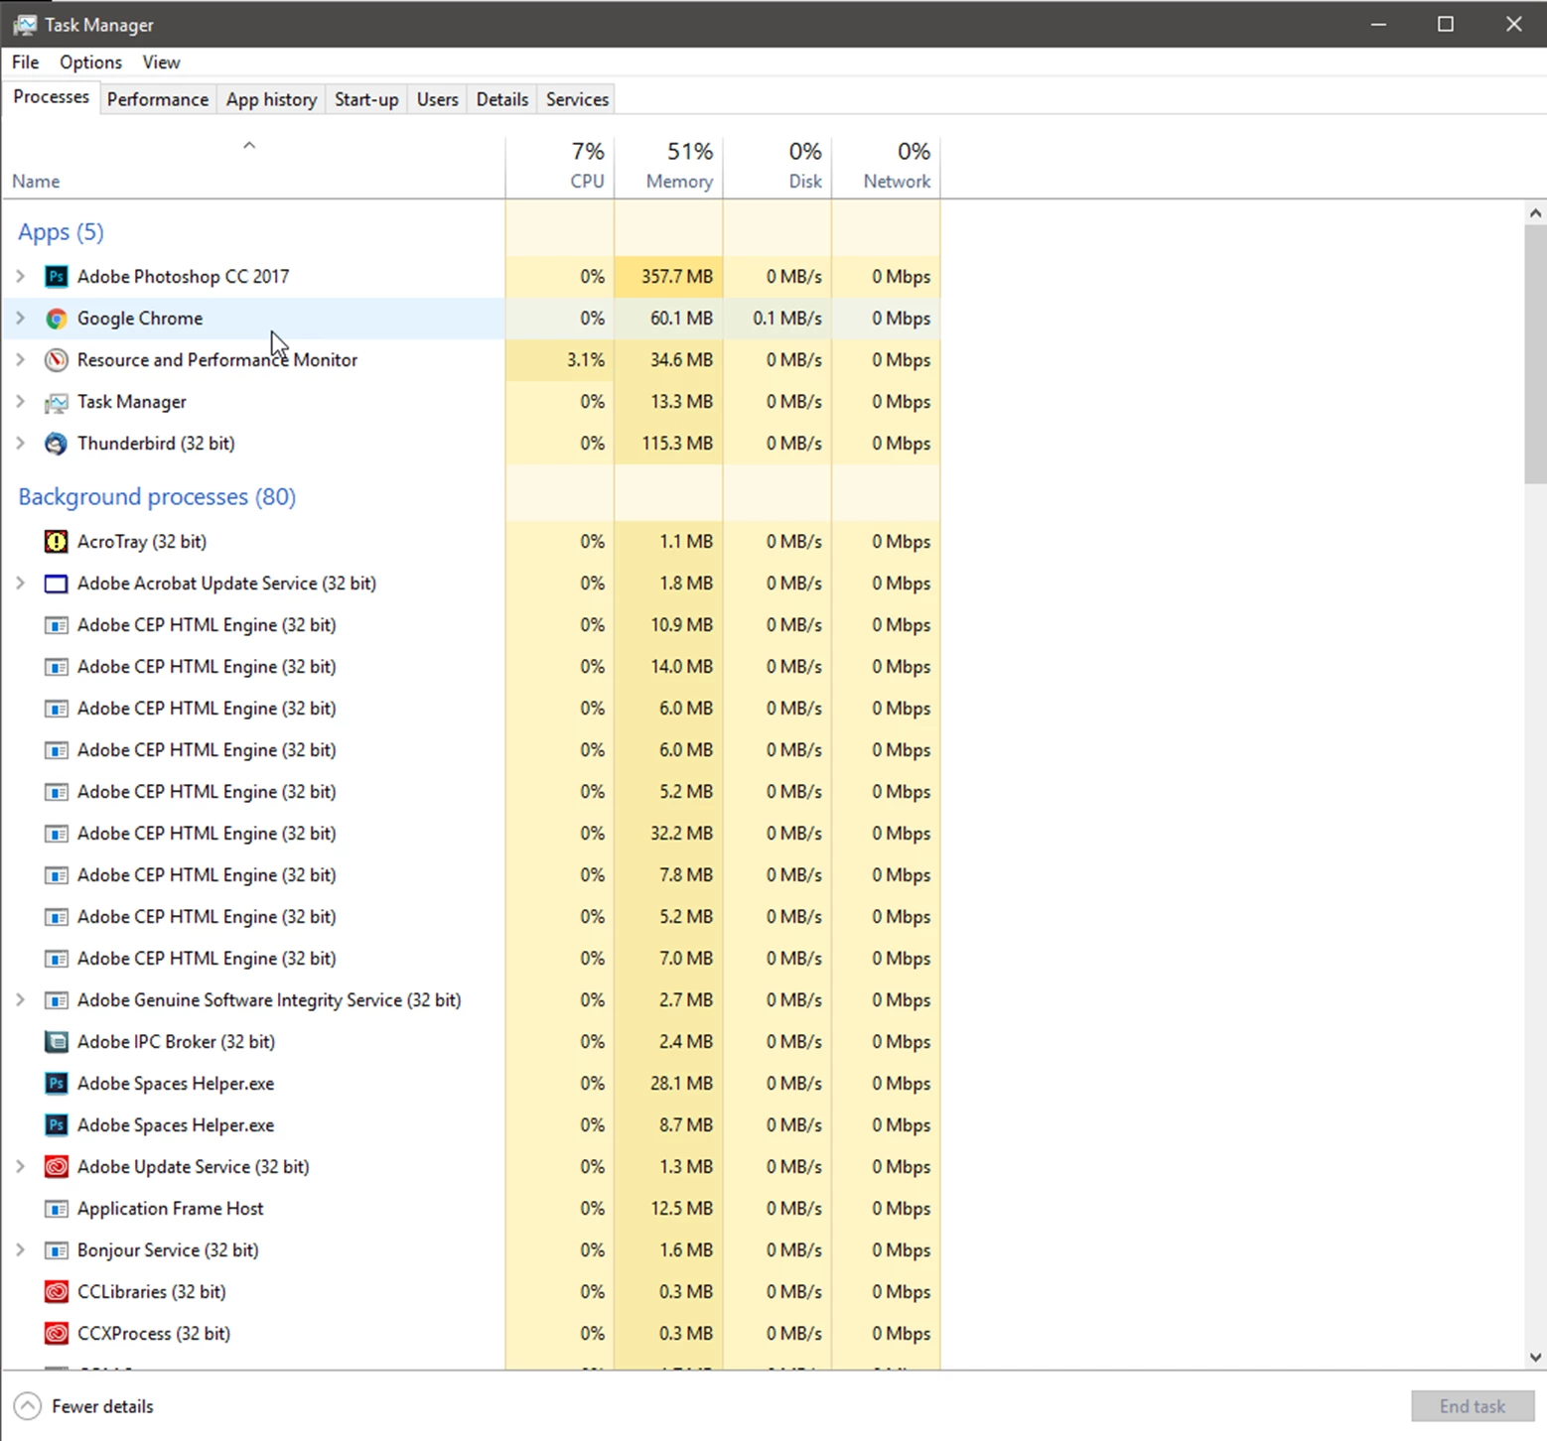Switch to the Start-up tab
Screen dimensions: 1547x1441
366,99
